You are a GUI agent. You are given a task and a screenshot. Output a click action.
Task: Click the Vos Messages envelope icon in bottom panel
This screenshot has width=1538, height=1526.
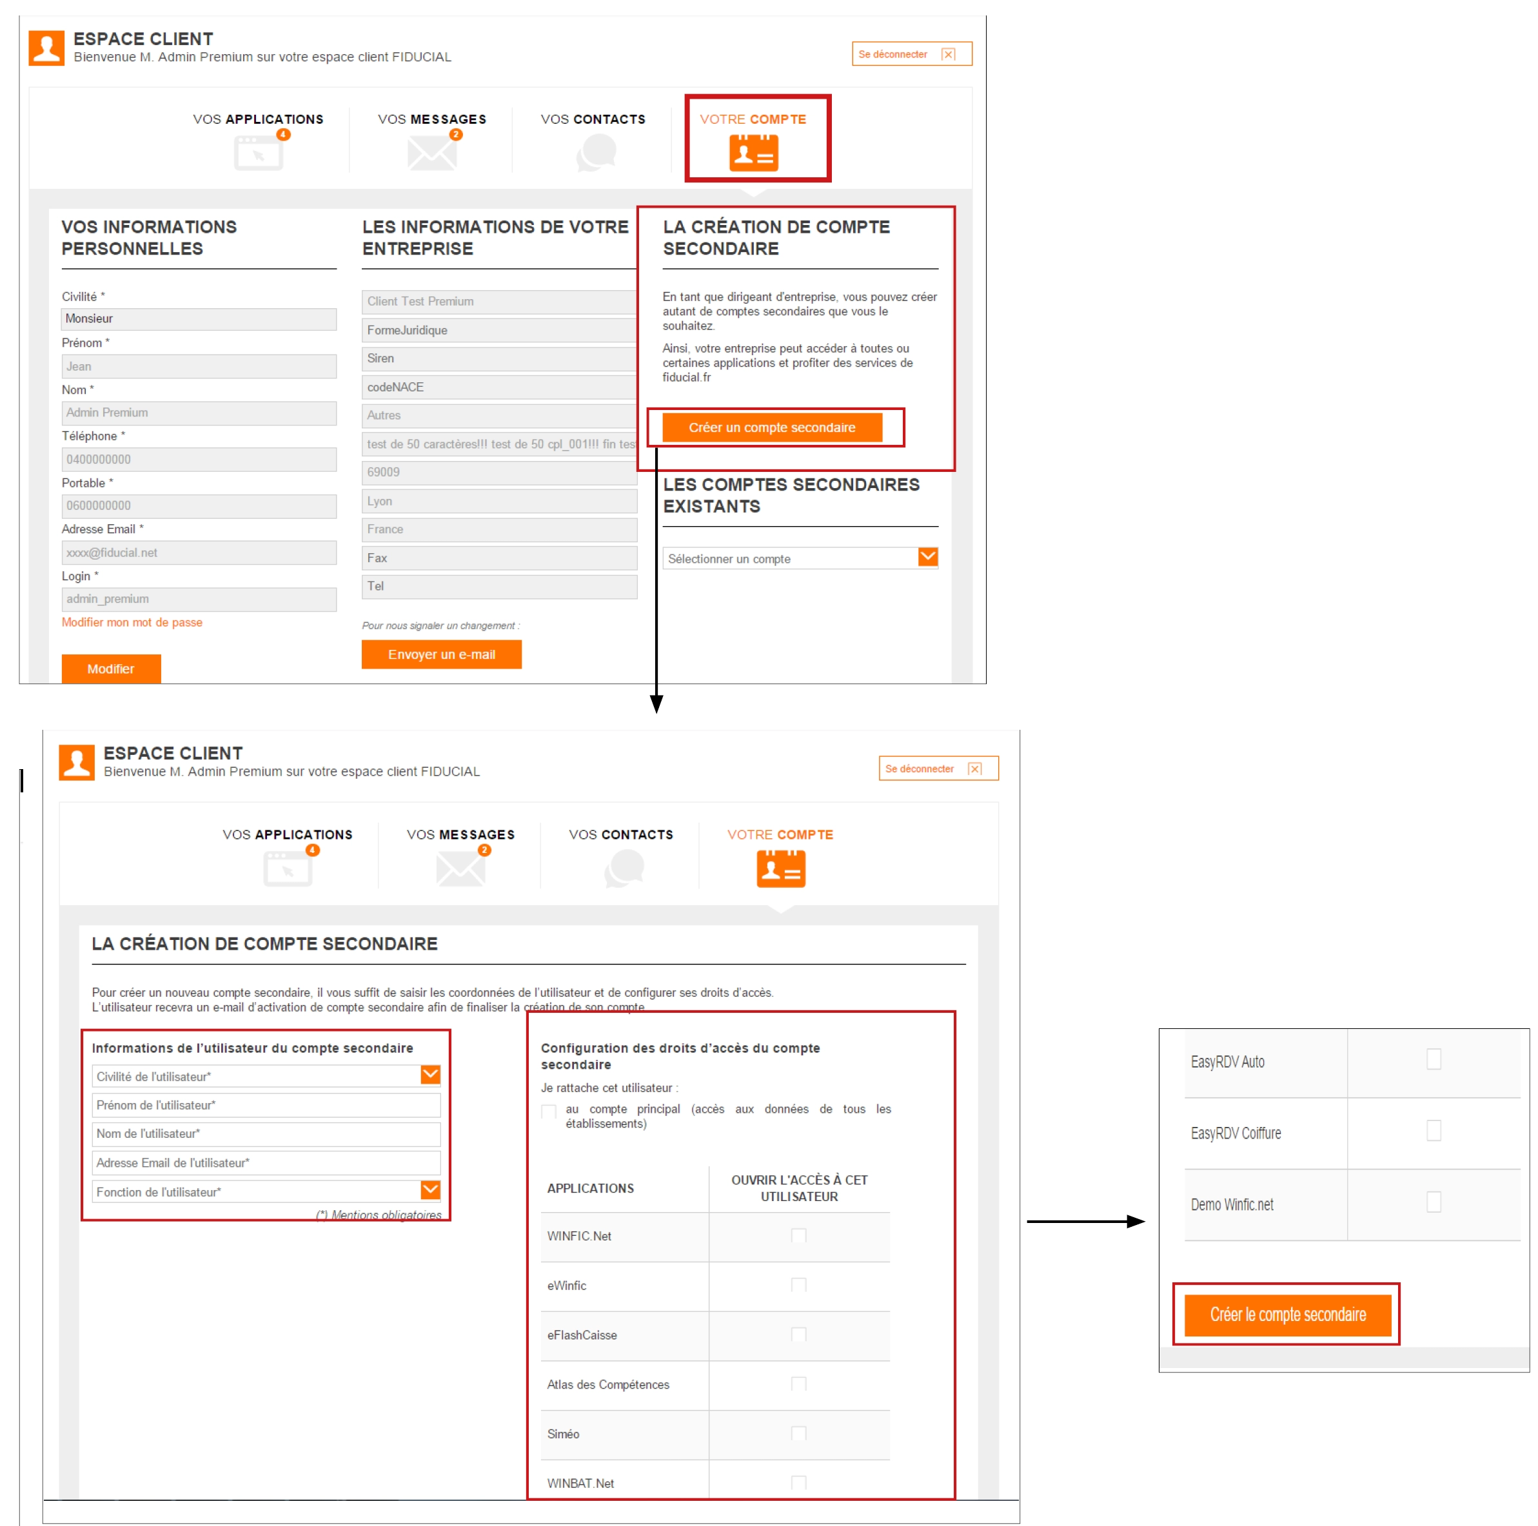point(460,868)
